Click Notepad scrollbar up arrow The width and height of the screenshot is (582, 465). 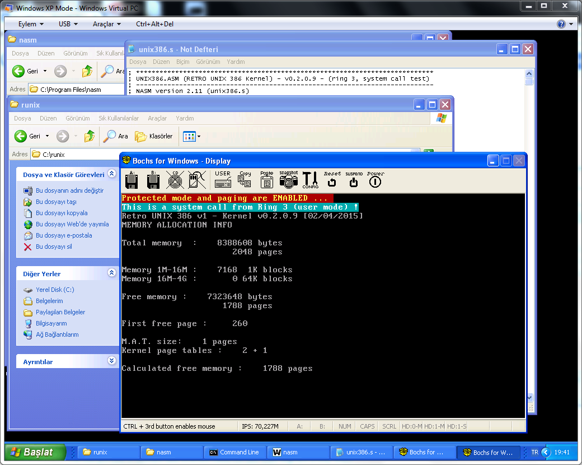(529, 73)
